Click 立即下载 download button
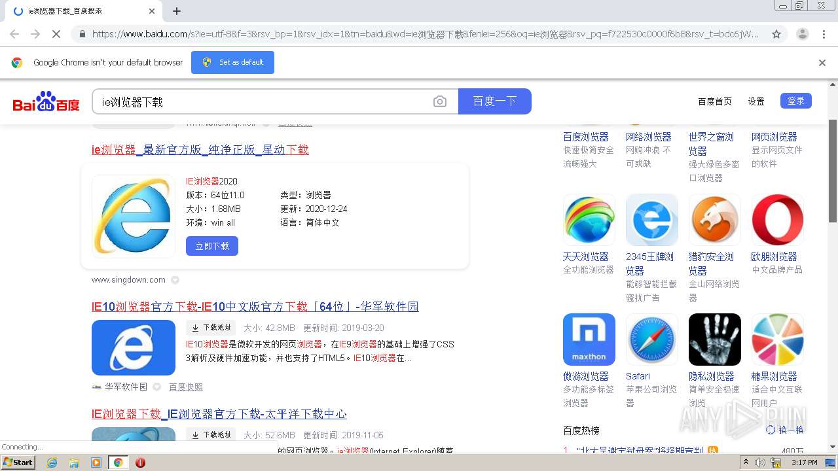This screenshot has width=838, height=471. click(212, 246)
